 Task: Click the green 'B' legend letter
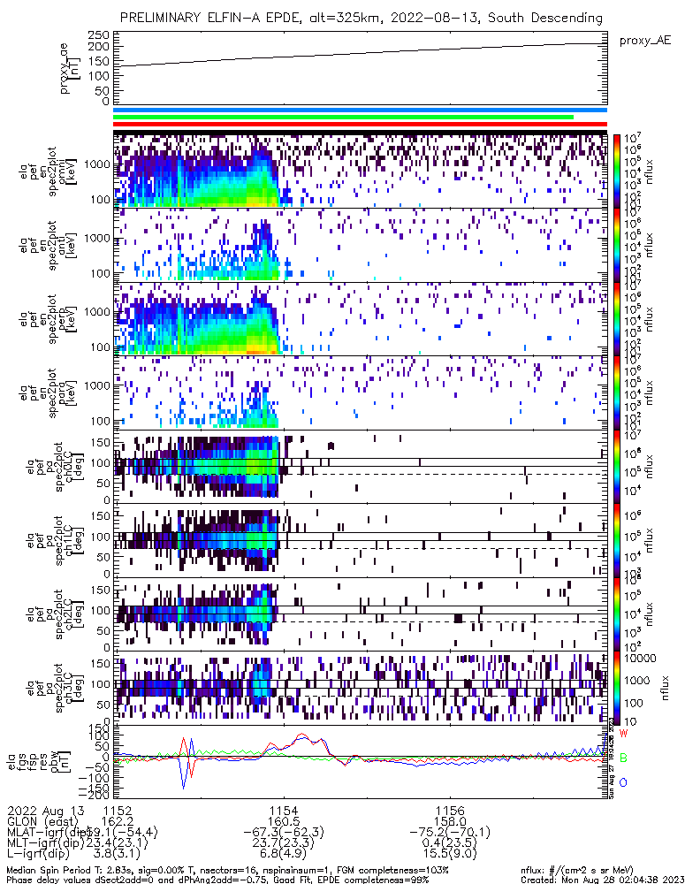623,758
